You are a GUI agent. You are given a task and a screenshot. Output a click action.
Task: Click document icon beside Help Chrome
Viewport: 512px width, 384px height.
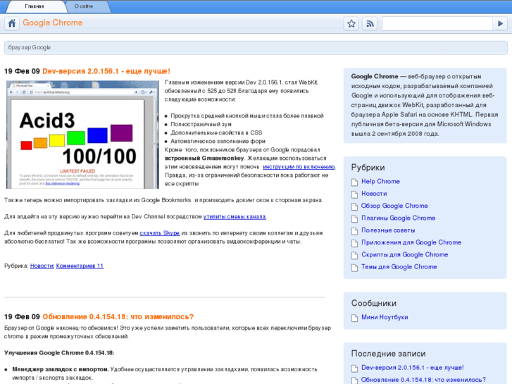355,182
